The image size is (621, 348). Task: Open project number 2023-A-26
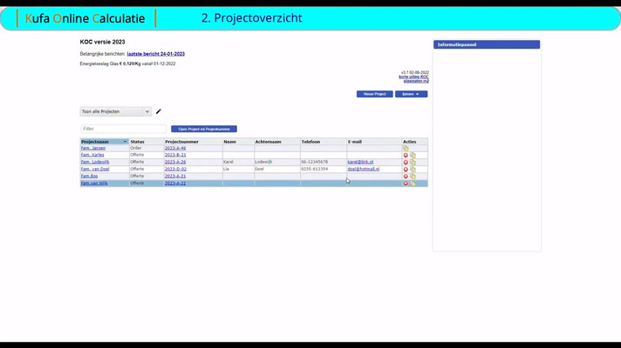175,162
